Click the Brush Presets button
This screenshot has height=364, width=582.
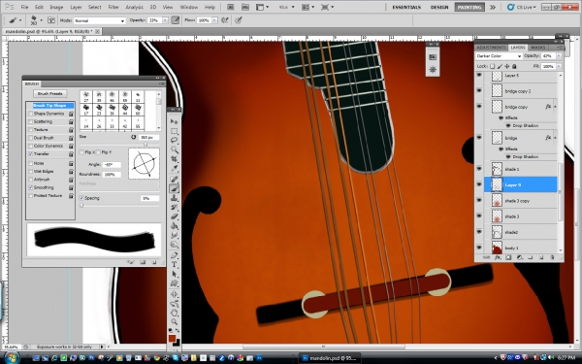(x=50, y=93)
